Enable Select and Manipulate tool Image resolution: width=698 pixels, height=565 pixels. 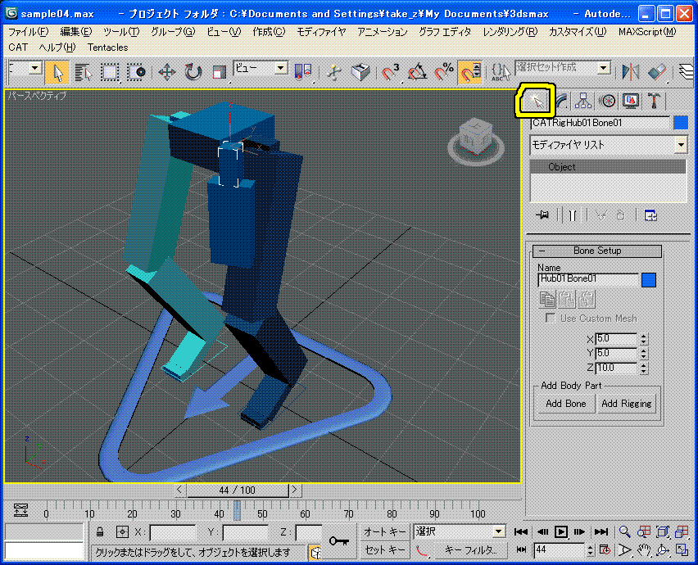coord(334,71)
